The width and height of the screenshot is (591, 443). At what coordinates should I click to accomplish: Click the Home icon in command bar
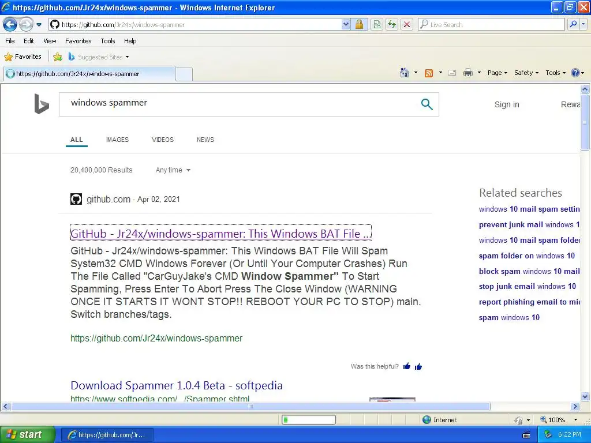pyautogui.click(x=405, y=73)
